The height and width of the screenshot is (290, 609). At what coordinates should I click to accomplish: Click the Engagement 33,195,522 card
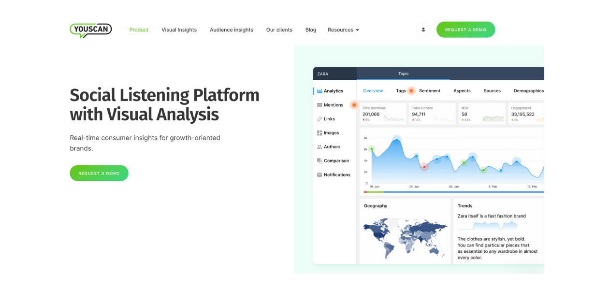pos(526,114)
